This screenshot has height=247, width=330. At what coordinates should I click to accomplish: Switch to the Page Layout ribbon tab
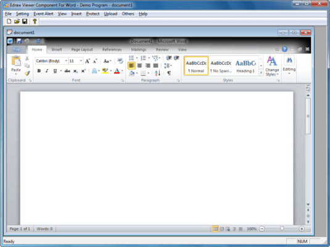point(82,49)
